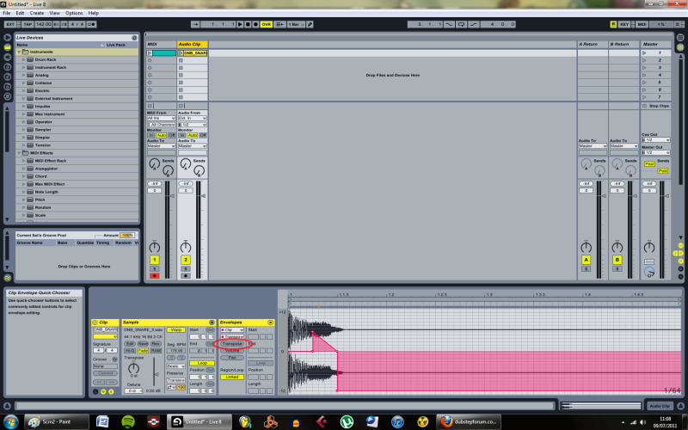The height and width of the screenshot is (430, 688).
Task: Launch the DNB_SNARE audio clip
Action: pyautogui.click(x=181, y=53)
